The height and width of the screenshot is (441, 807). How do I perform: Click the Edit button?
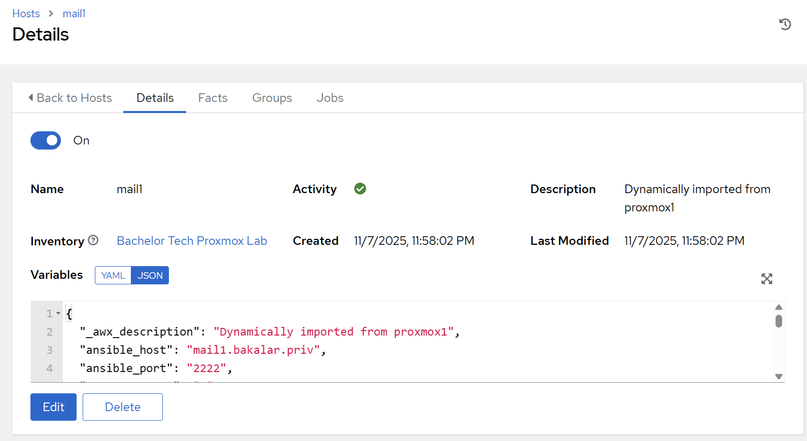53,407
